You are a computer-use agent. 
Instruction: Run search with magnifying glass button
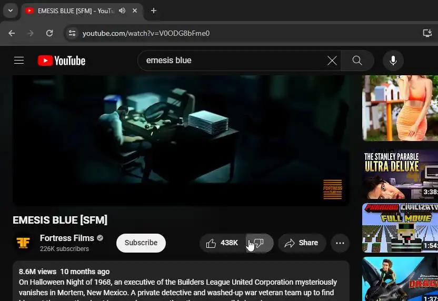[357, 61]
